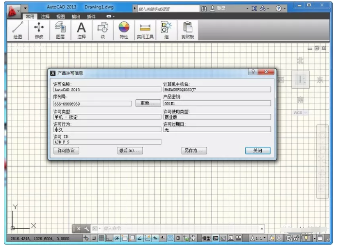
Task: Open the 修改 (Modify) ribbon panel
Action: coord(39,30)
